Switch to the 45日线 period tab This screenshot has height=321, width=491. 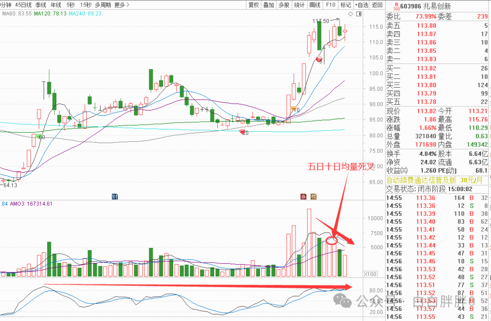pyautogui.click(x=23, y=5)
